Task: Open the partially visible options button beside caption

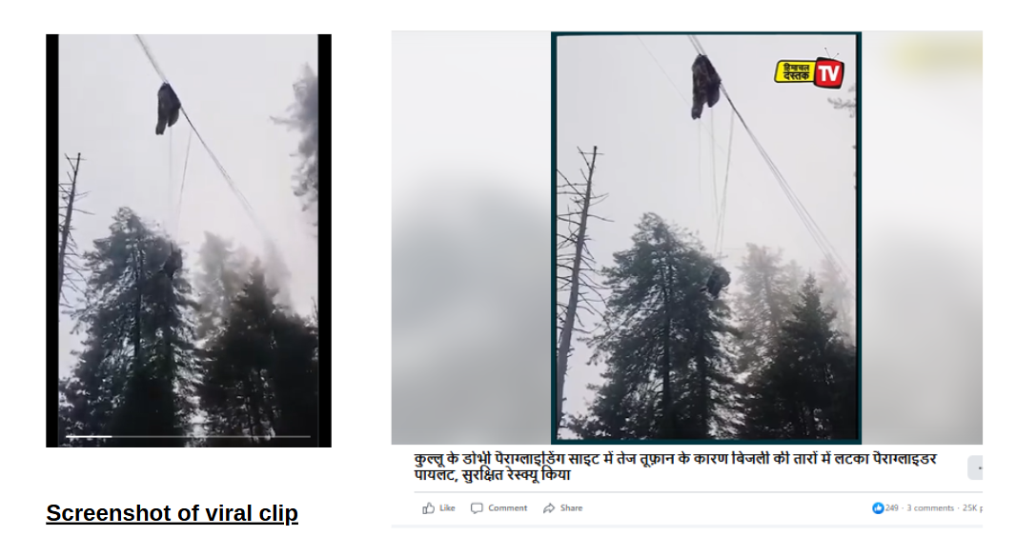Action: pyautogui.click(x=975, y=467)
